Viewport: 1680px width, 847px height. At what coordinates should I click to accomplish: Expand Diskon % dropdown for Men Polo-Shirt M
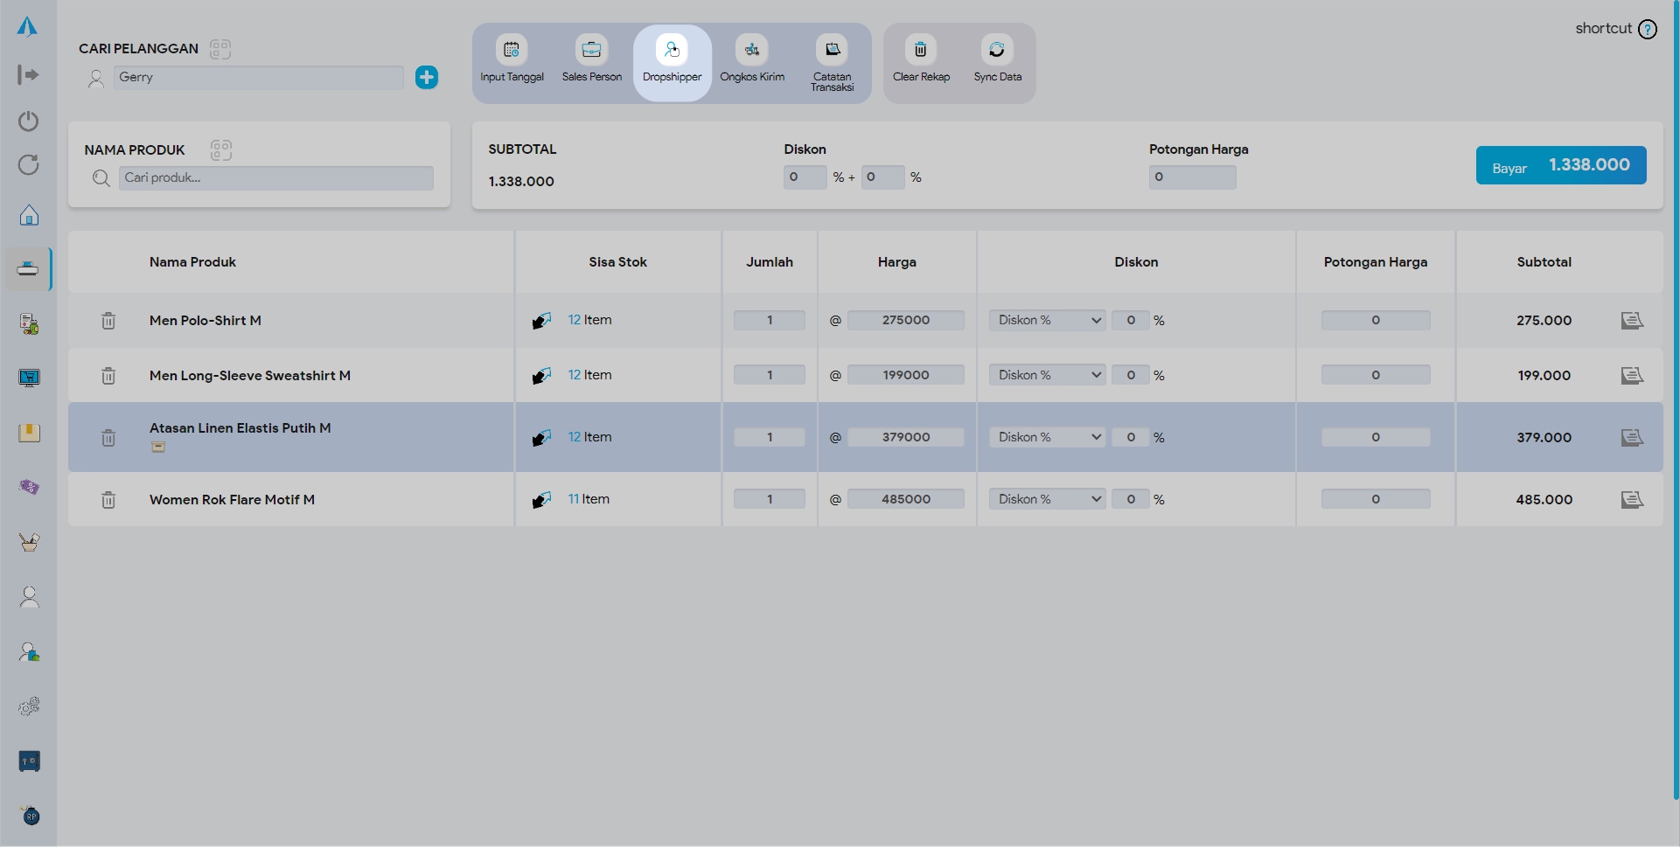click(x=1047, y=321)
